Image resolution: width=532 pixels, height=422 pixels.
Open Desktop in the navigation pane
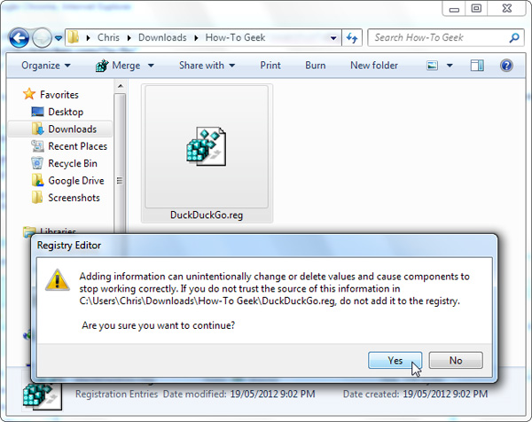[x=66, y=112]
